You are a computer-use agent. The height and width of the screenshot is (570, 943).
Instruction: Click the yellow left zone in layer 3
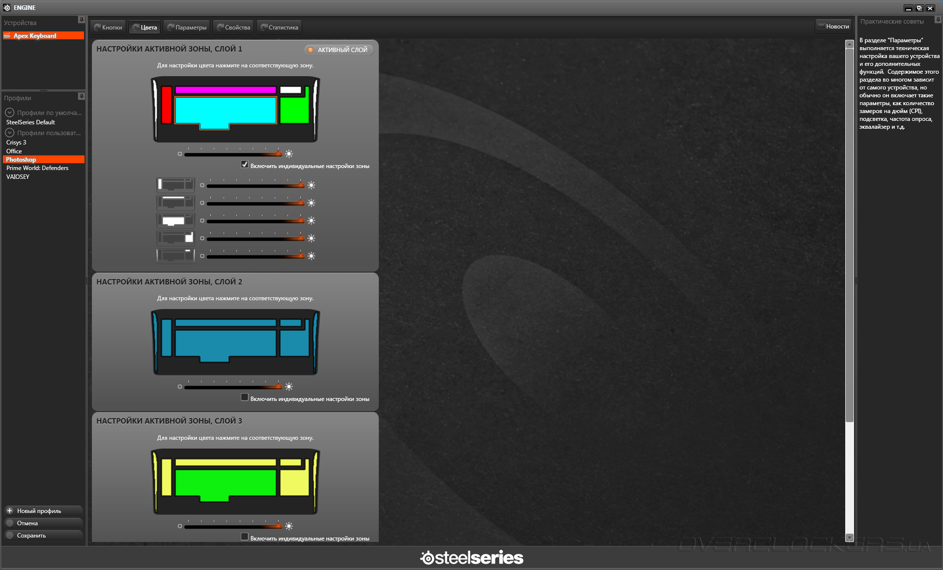click(x=167, y=477)
